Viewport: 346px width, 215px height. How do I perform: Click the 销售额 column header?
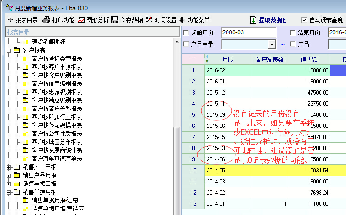coord(309,60)
